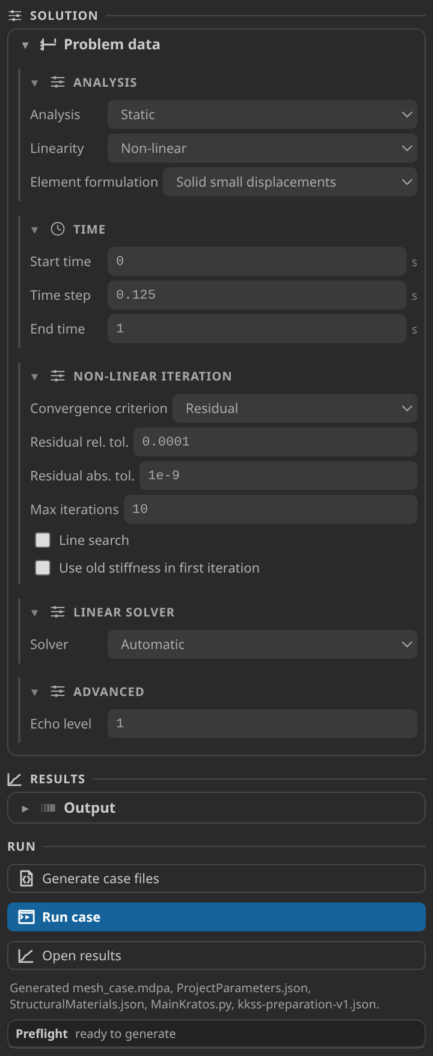Click the SOLUTION section sliders icon

(15, 16)
